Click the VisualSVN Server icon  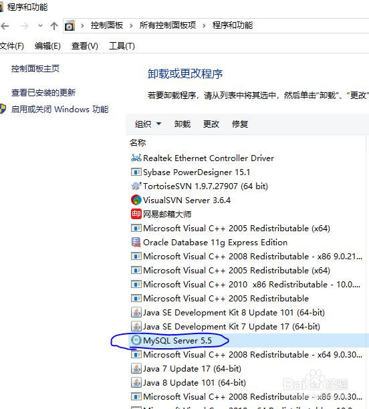136,200
